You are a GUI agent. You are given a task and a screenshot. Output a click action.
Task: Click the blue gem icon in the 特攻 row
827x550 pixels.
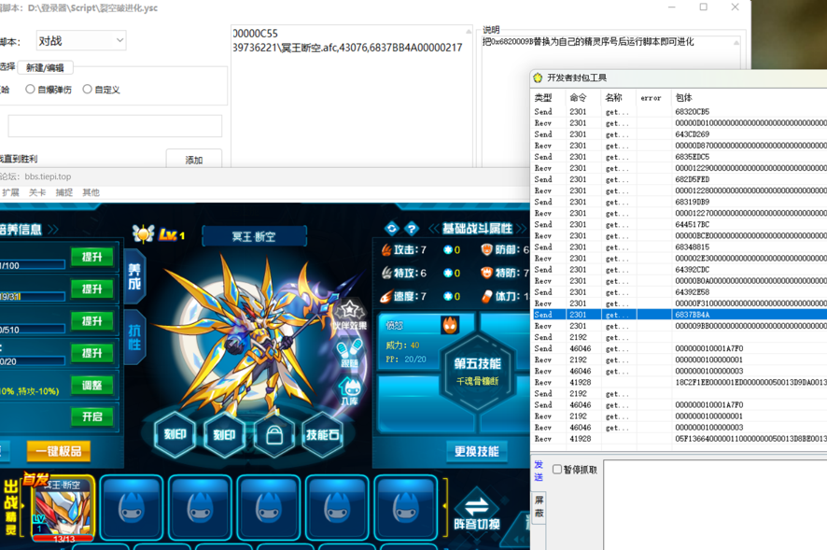click(448, 273)
